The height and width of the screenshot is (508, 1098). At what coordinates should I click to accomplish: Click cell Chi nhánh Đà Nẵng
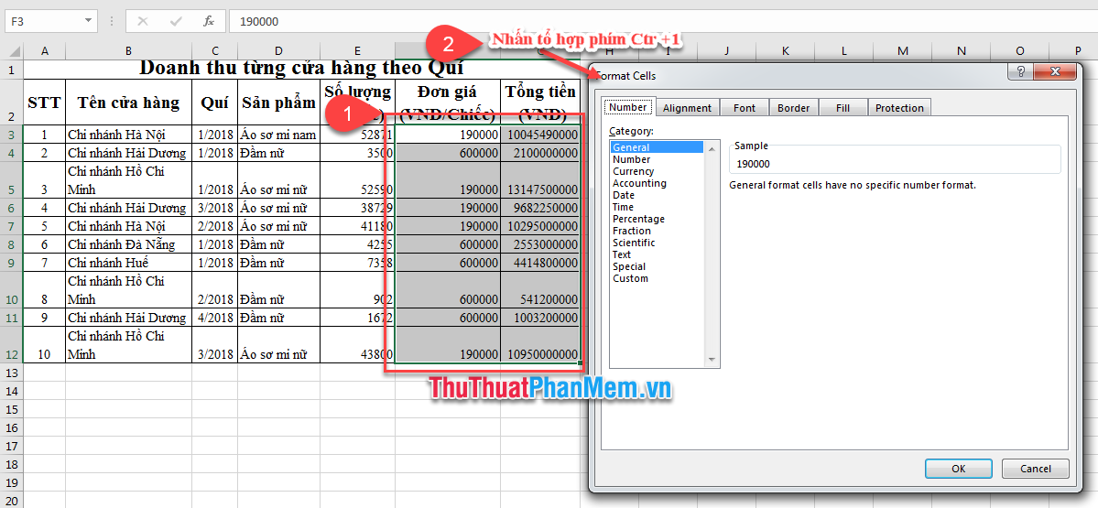tap(129, 244)
